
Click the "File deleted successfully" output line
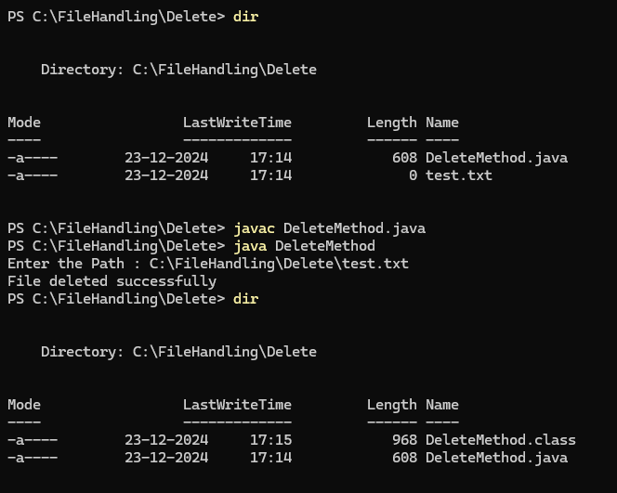coord(112,281)
